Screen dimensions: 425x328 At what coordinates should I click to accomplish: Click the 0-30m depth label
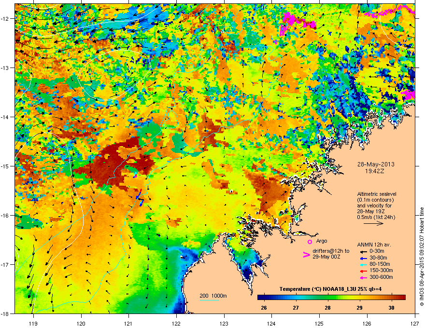click(377, 251)
